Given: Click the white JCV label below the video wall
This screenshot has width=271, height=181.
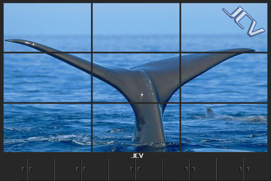Looking at the screenshot, I should point(137,156).
